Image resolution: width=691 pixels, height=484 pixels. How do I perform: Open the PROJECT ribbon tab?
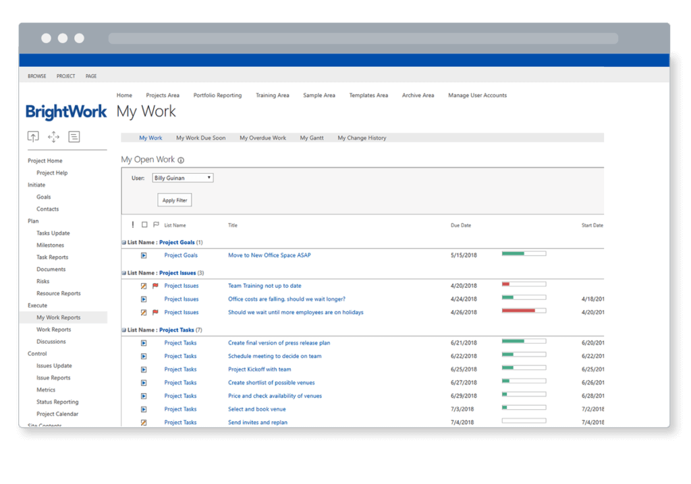(65, 75)
